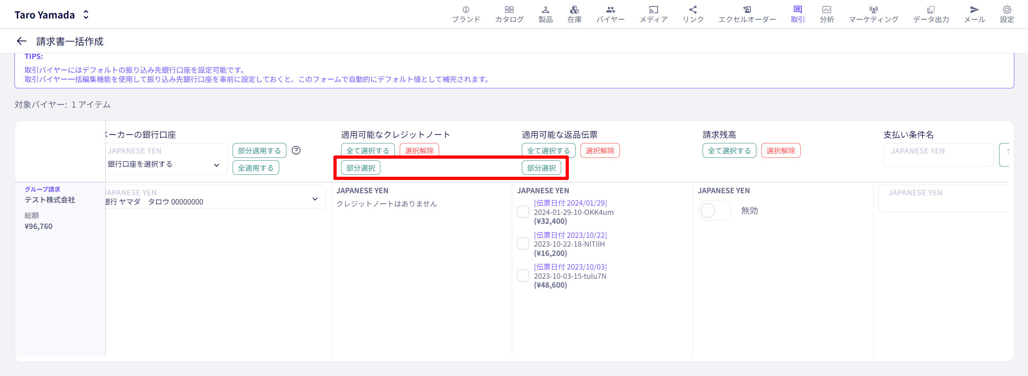Open 設定 gear icon
The width and height of the screenshot is (1028, 376).
pos(1007,10)
